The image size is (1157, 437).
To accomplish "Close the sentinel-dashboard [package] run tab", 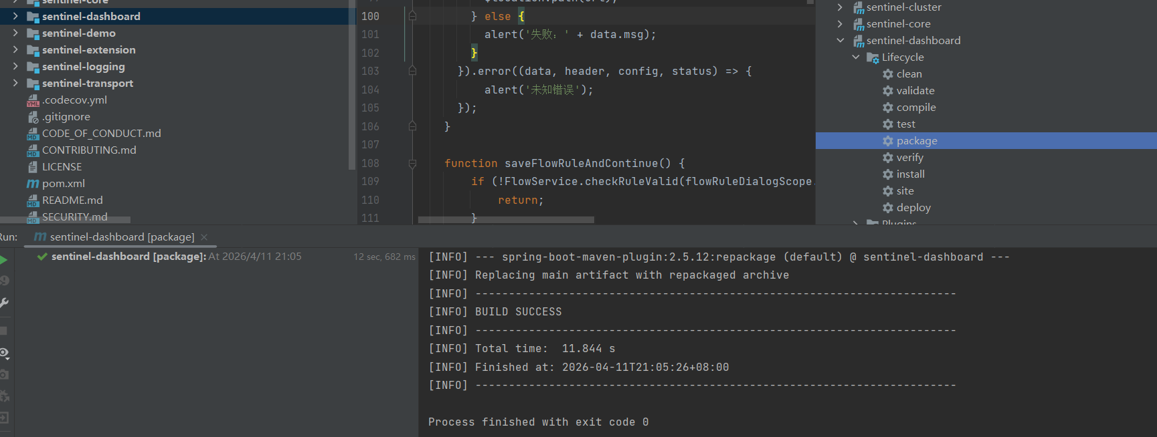I will (204, 237).
